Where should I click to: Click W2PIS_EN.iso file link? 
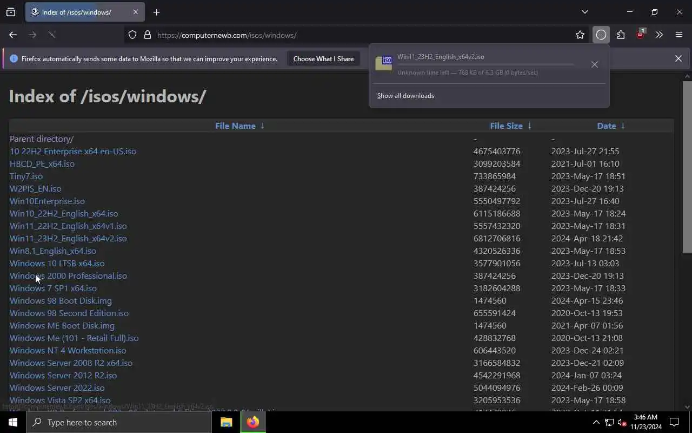coord(35,189)
